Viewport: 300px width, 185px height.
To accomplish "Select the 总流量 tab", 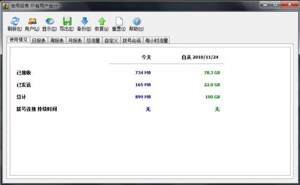I will click(x=93, y=41).
